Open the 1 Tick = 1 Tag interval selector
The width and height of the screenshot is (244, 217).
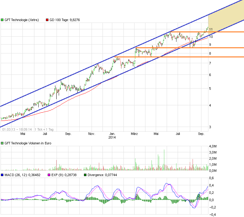(44, 129)
